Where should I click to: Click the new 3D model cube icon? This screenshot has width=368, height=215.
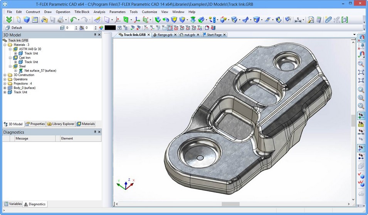pos(27,20)
